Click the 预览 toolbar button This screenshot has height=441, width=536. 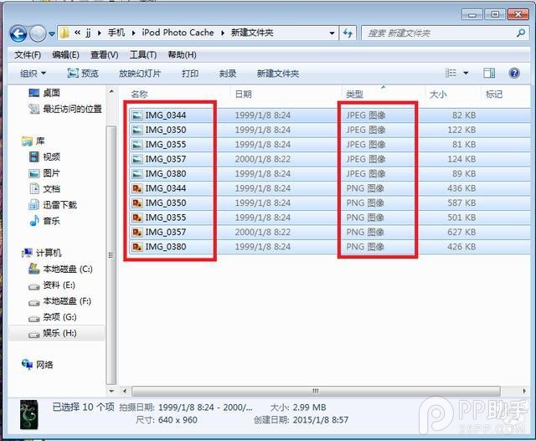coord(83,73)
